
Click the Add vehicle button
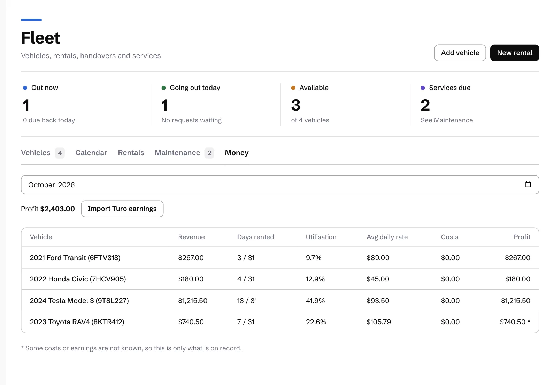(460, 53)
